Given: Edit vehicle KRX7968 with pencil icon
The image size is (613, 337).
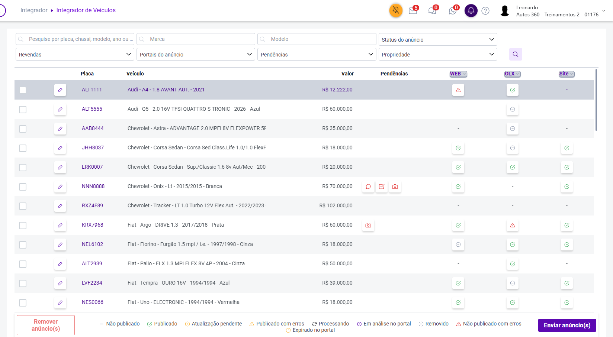Looking at the screenshot, I should (x=60, y=225).
